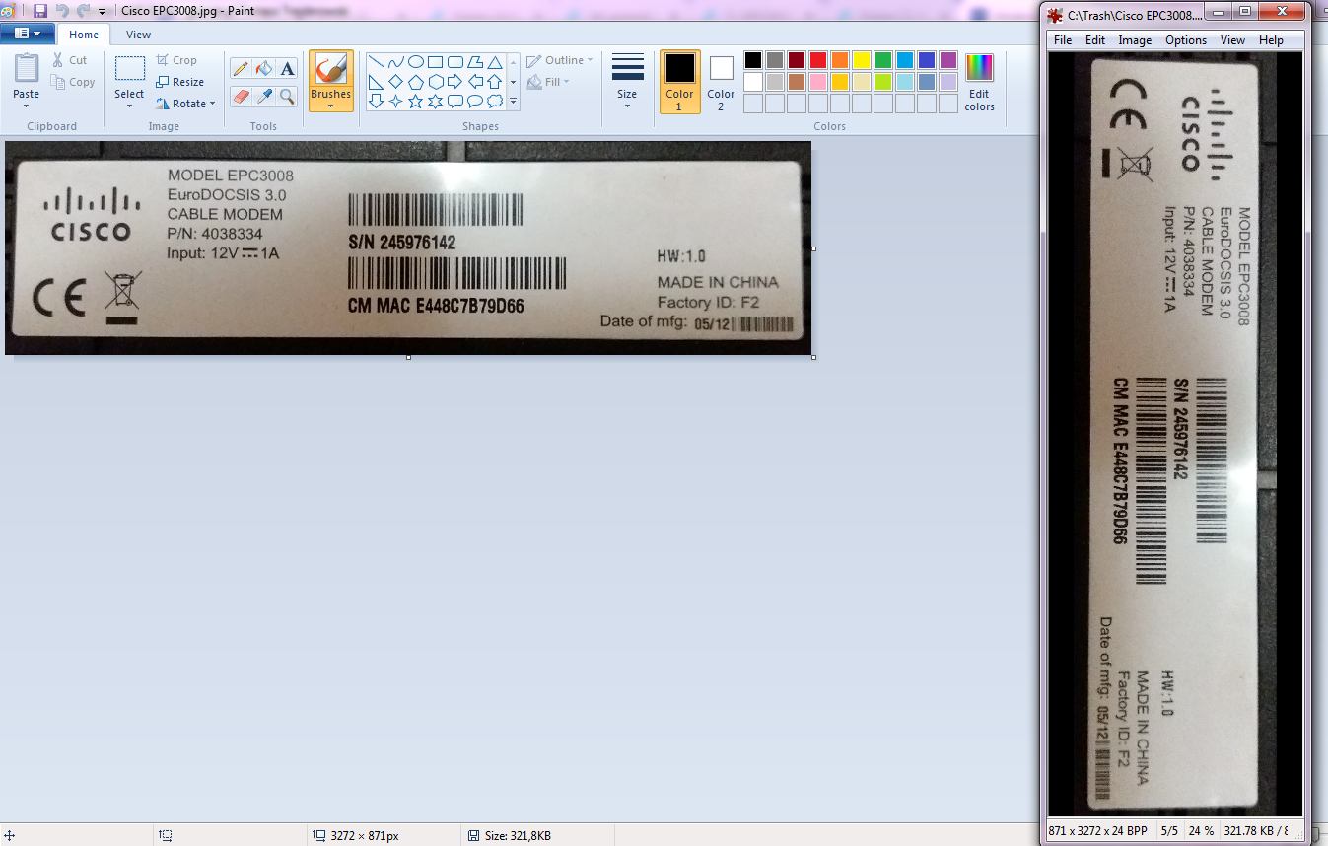Choose the Diamond shape

coord(395,81)
